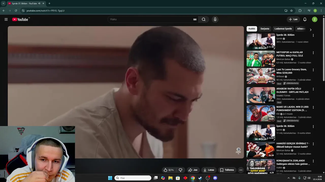The height and width of the screenshot is (182, 325).
Task: Open Chrome extensions puzzle icon
Action: click(x=300, y=11)
